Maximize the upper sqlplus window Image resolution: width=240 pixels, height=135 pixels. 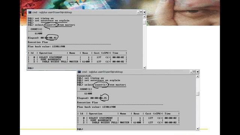[141, 12]
